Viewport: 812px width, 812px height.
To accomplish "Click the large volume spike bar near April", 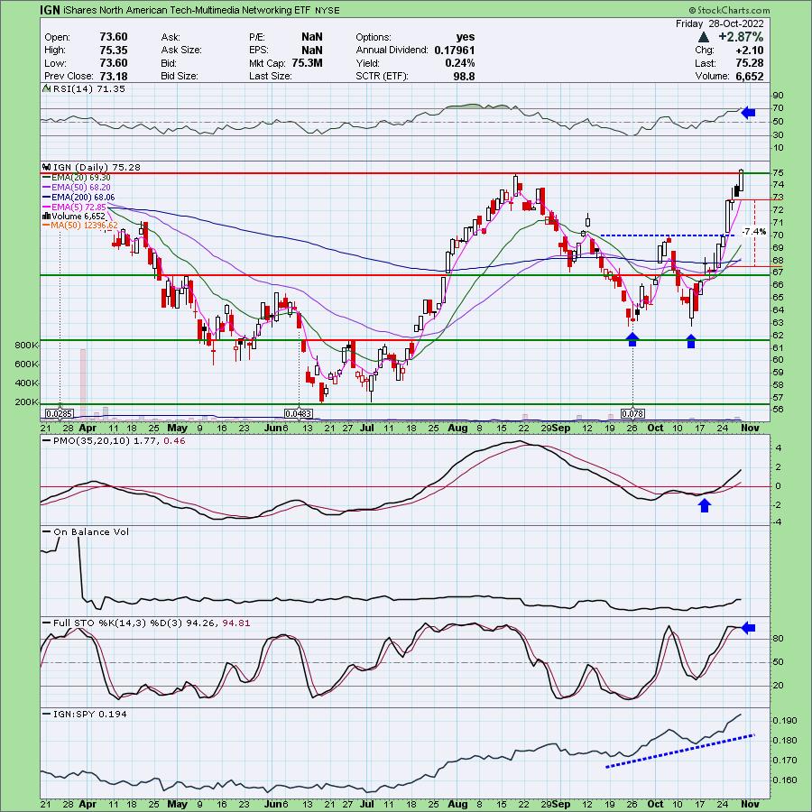I will point(82,383).
